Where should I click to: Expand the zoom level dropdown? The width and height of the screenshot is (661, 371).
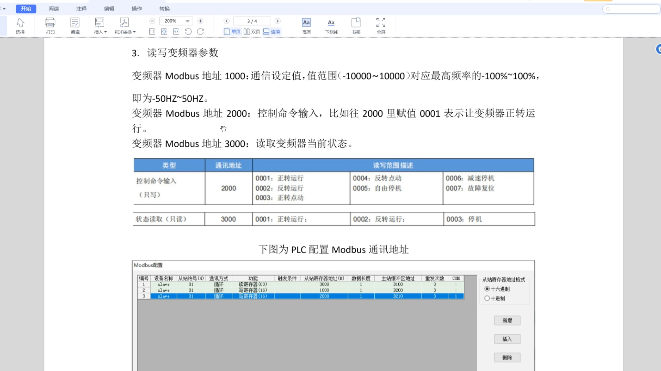(187, 21)
